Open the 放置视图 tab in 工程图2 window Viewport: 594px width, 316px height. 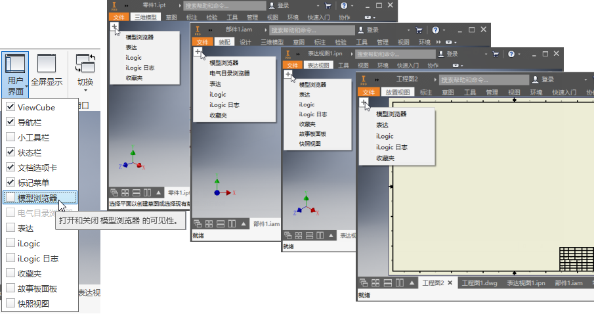398,92
